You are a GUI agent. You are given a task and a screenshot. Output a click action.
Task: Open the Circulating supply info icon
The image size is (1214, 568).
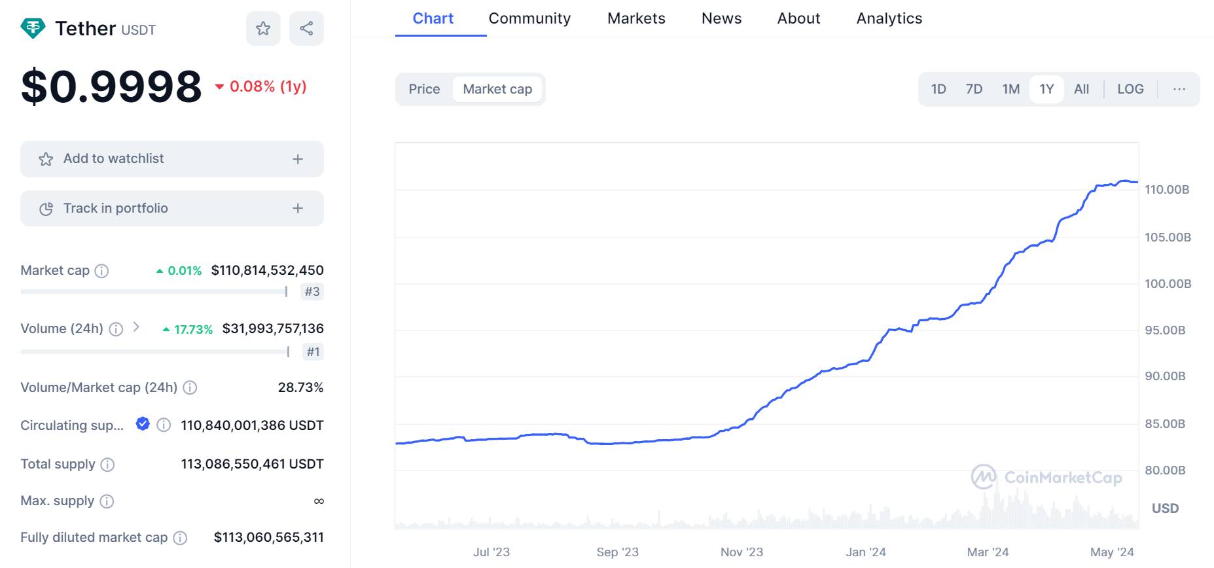coord(164,425)
